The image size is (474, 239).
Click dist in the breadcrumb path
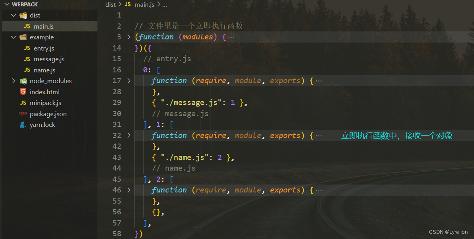click(110, 4)
